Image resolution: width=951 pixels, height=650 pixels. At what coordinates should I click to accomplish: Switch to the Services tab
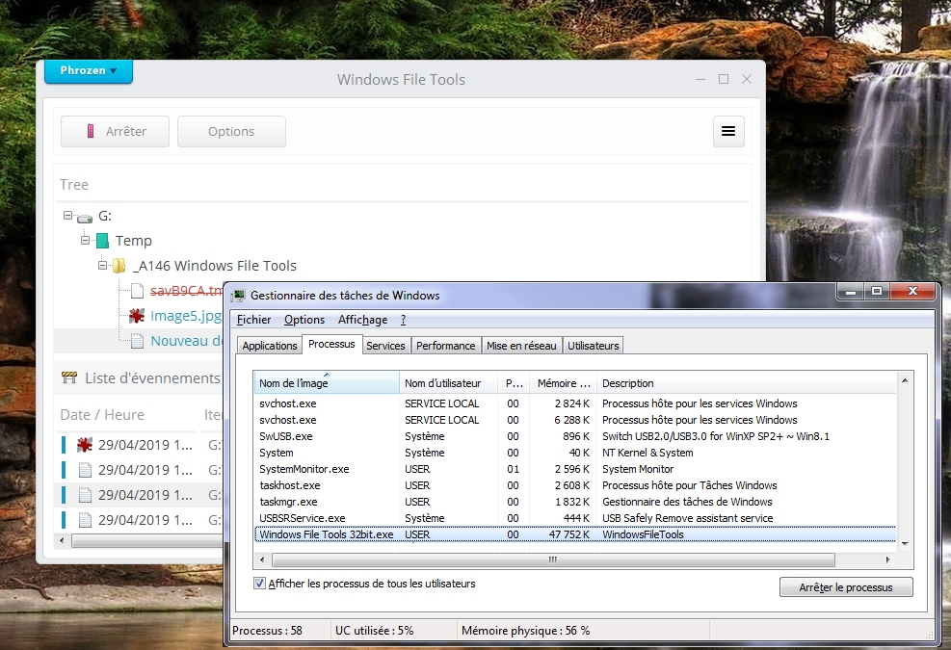[x=385, y=346]
